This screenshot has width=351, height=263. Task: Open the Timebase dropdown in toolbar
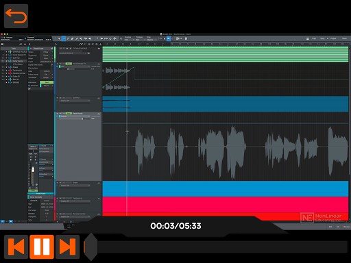pos(140,40)
